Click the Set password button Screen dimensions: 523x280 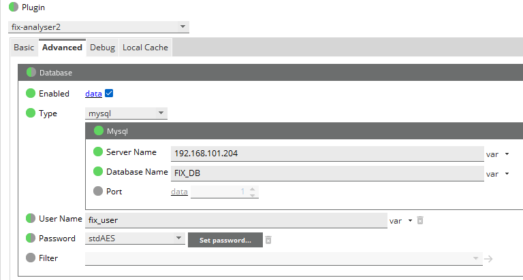point(225,240)
